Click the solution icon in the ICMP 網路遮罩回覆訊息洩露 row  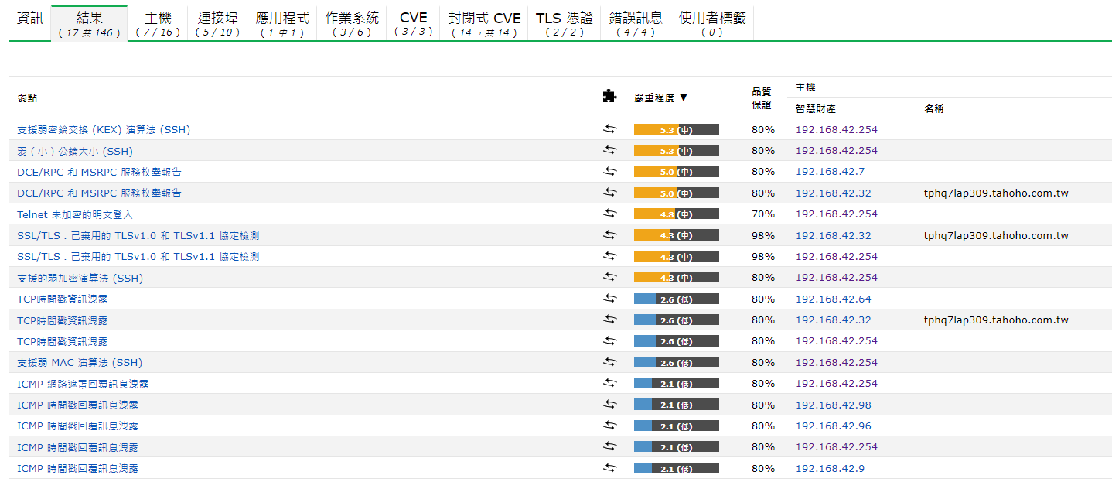click(x=610, y=383)
